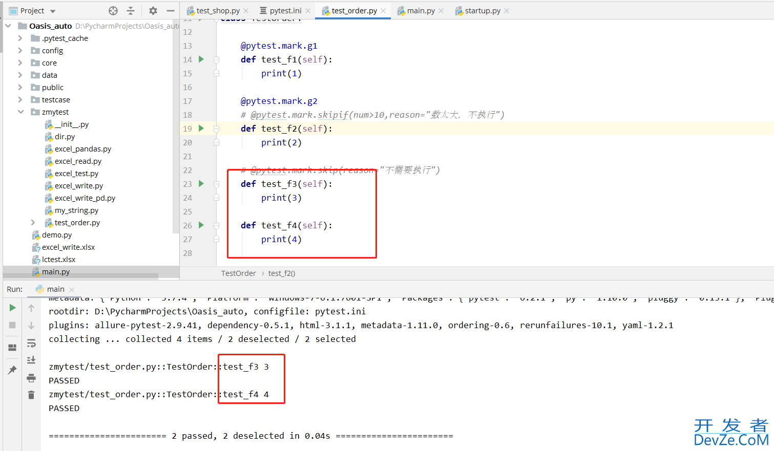Expand the public folder

(x=20, y=88)
